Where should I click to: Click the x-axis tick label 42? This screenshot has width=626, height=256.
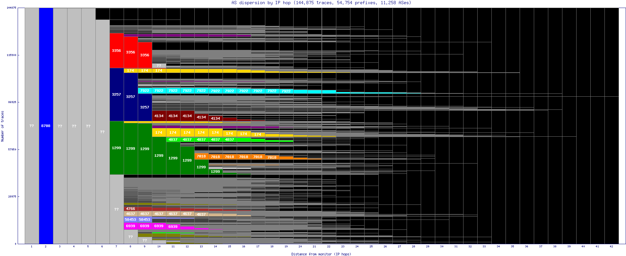[x=611, y=247]
